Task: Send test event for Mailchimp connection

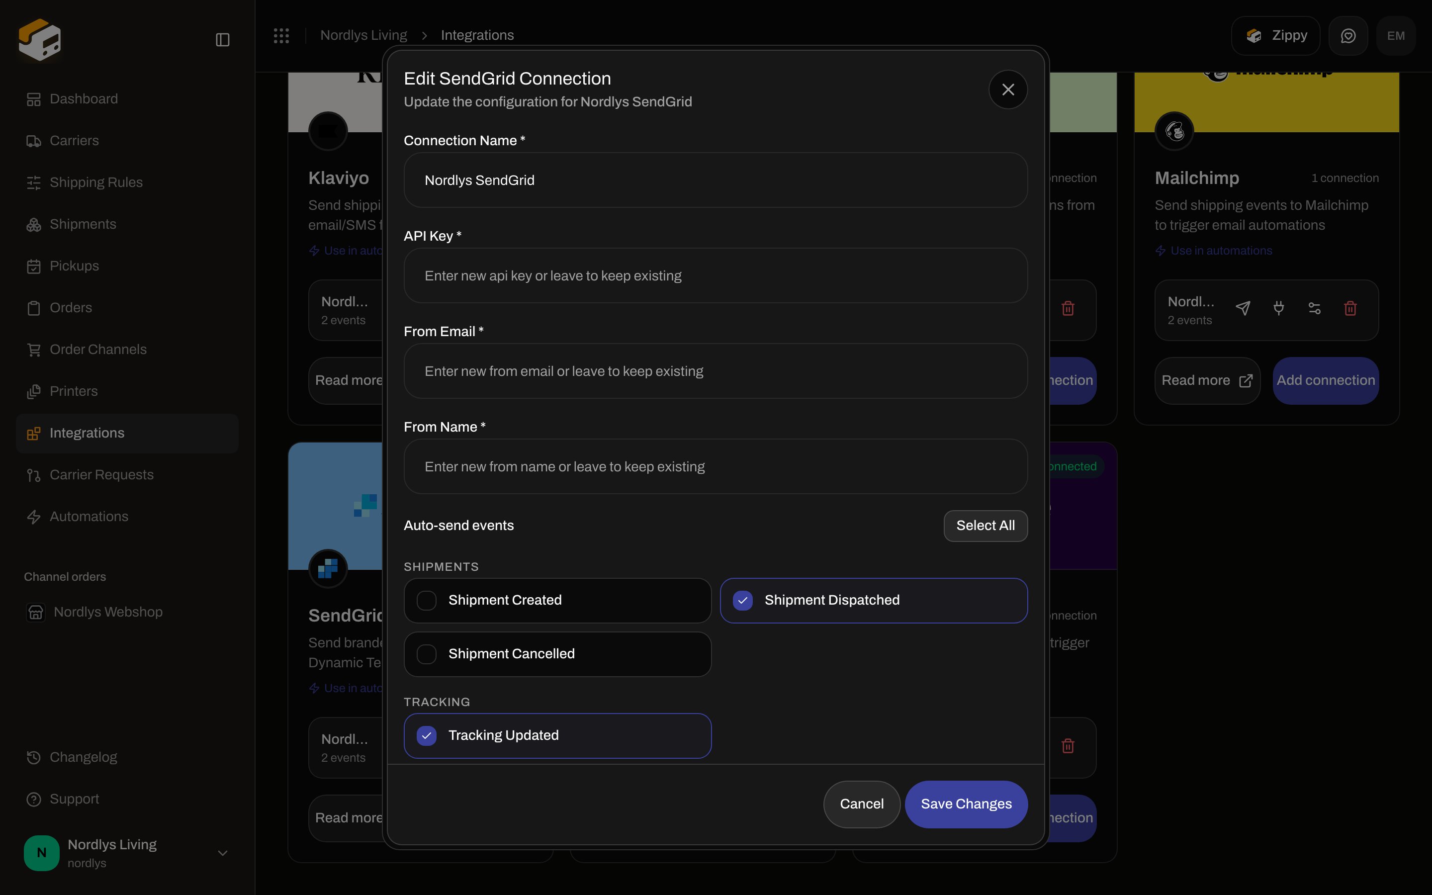Action: click(x=1243, y=308)
